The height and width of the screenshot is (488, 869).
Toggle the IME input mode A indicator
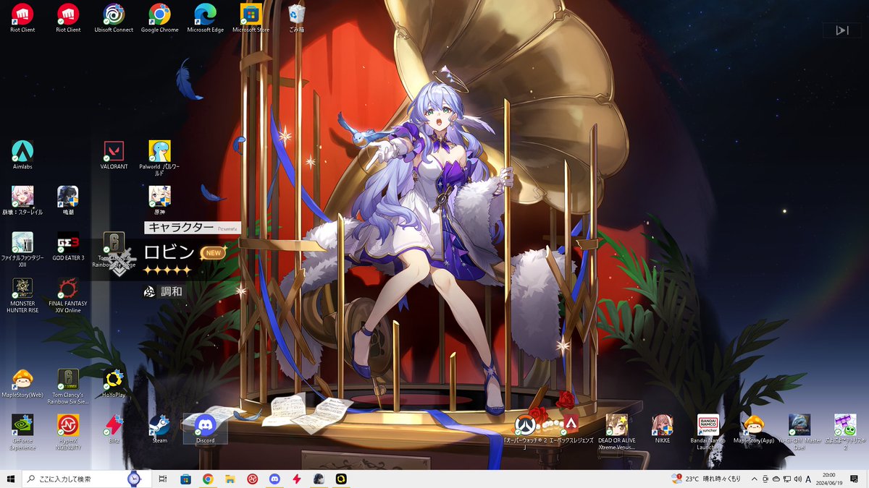pyautogui.click(x=808, y=479)
